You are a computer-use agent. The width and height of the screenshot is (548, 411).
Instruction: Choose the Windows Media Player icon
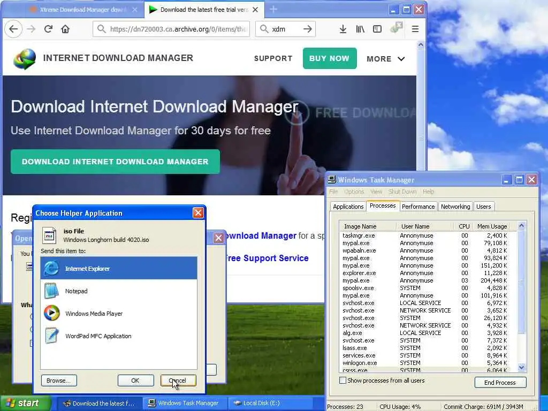(x=52, y=313)
